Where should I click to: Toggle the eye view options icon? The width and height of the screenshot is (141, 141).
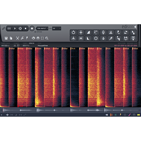[34, 38]
